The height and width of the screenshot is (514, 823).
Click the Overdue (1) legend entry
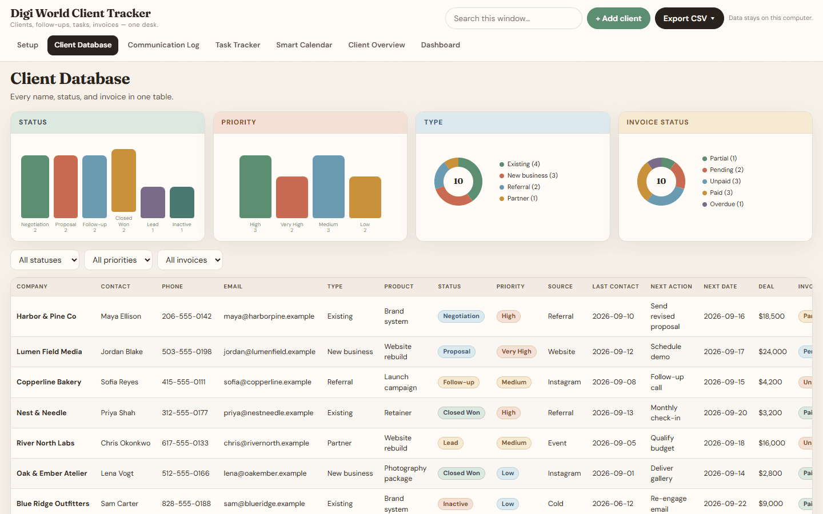tap(723, 204)
